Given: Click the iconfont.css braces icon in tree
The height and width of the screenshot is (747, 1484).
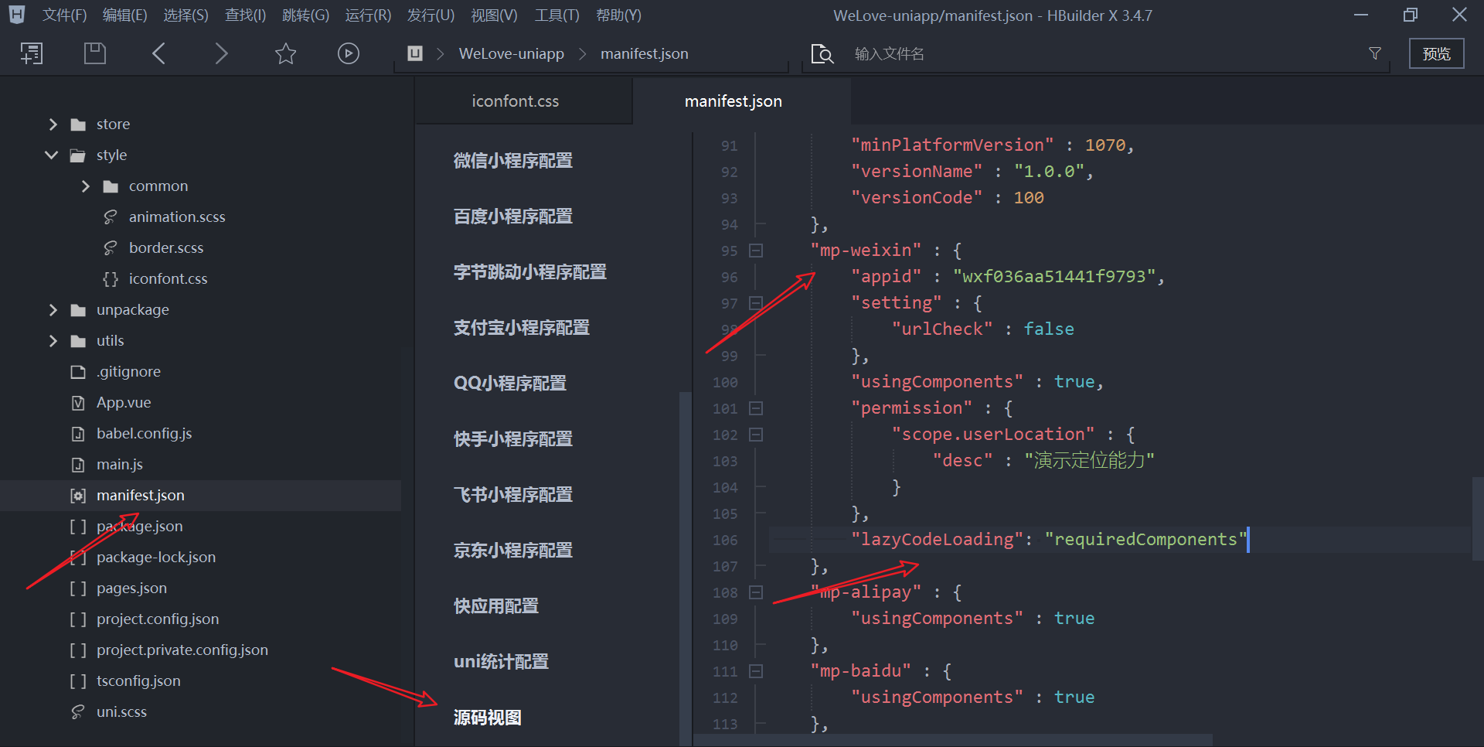Looking at the screenshot, I should (x=111, y=279).
